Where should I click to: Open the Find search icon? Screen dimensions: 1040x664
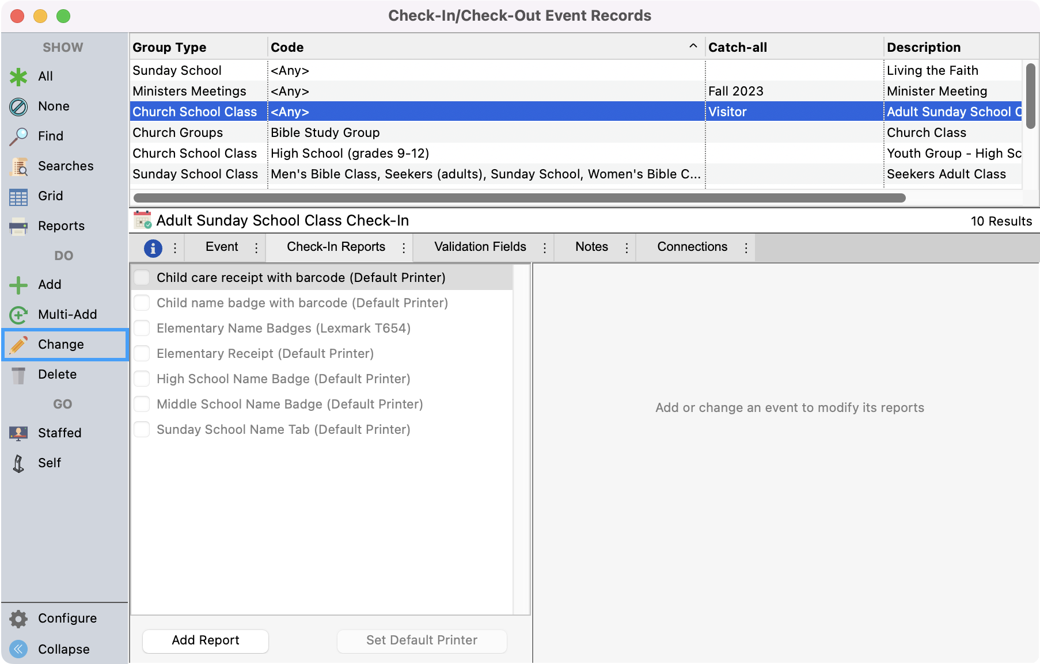(x=18, y=136)
